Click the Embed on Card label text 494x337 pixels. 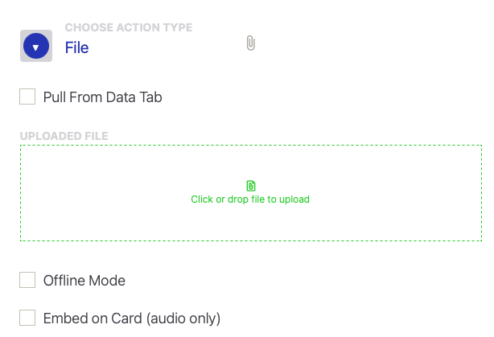coord(131,318)
